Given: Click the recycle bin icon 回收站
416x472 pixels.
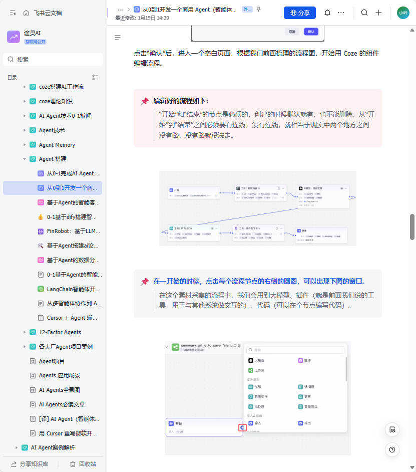Looking at the screenshot, I should [x=73, y=464].
